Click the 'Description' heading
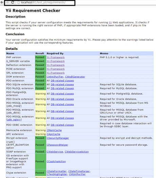Image resolution: width=156 pixels, height=178 pixels. click(16, 17)
